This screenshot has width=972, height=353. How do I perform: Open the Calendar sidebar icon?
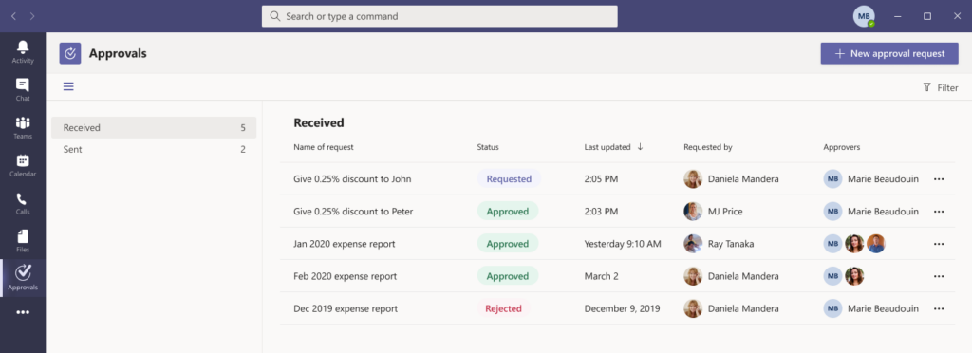(23, 165)
